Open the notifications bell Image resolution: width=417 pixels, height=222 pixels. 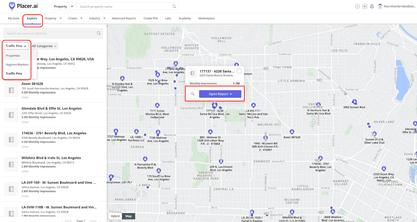(372, 6)
